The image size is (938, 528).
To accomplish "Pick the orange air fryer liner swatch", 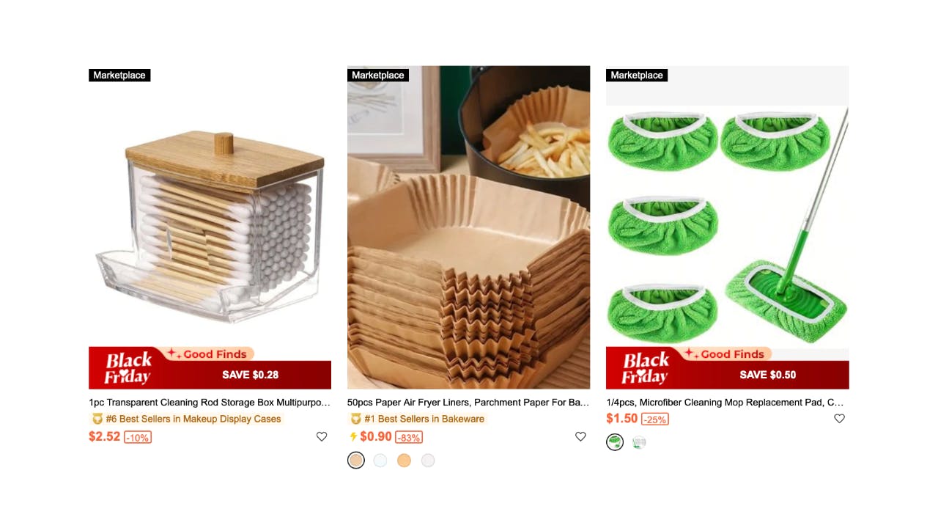I will coord(404,460).
